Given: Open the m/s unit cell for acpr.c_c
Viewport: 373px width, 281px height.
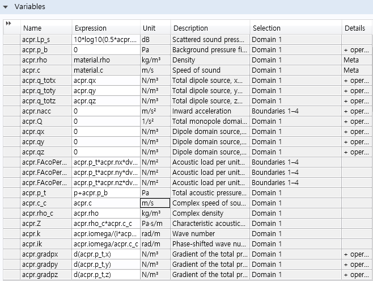Looking at the screenshot, I should click(155, 203).
